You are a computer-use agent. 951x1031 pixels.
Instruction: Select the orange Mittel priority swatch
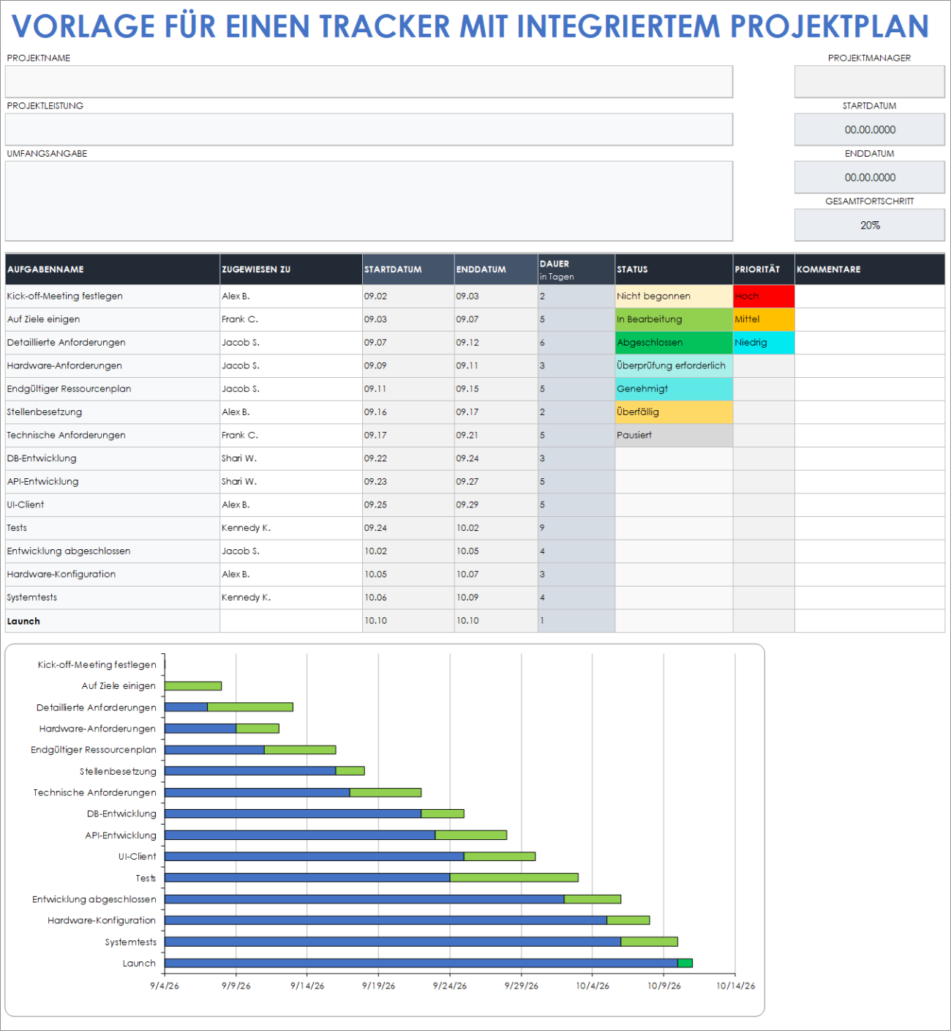click(x=762, y=319)
